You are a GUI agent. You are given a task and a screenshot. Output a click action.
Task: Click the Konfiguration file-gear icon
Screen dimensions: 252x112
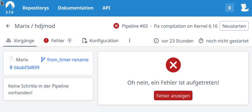coord(85,41)
